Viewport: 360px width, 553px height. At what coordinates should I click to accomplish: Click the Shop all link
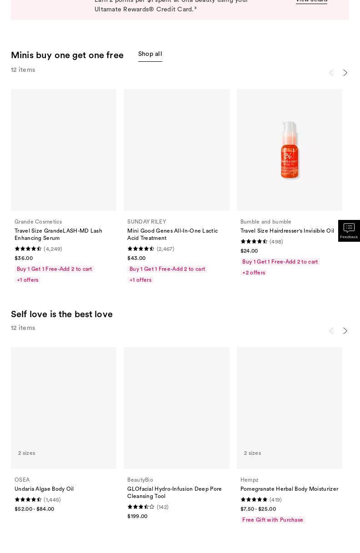pyautogui.click(x=150, y=54)
